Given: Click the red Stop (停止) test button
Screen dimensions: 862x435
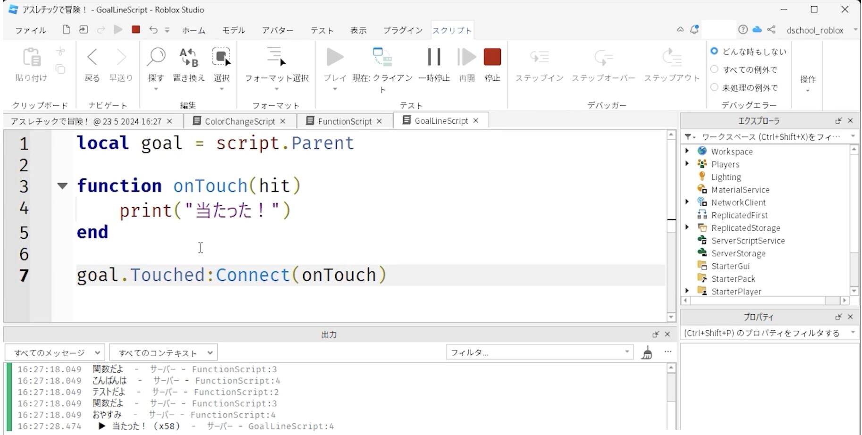Looking at the screenshot, I should tap(492, 58).
